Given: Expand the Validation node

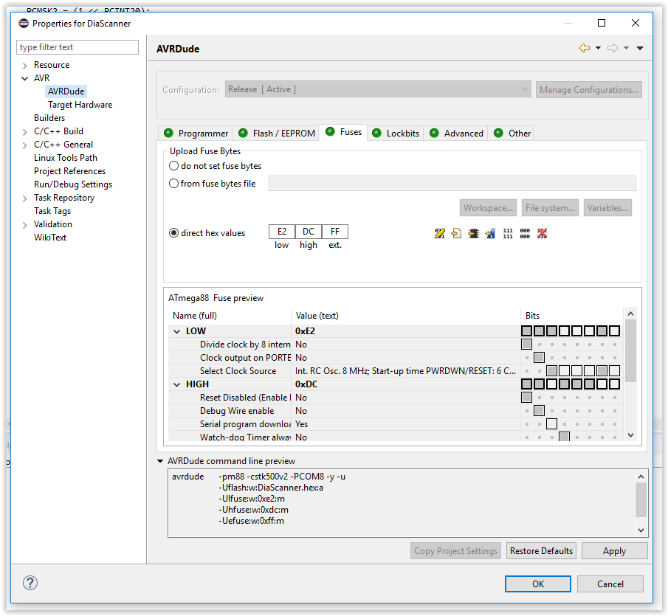Looking at the screenshot, I should (24, 225).
